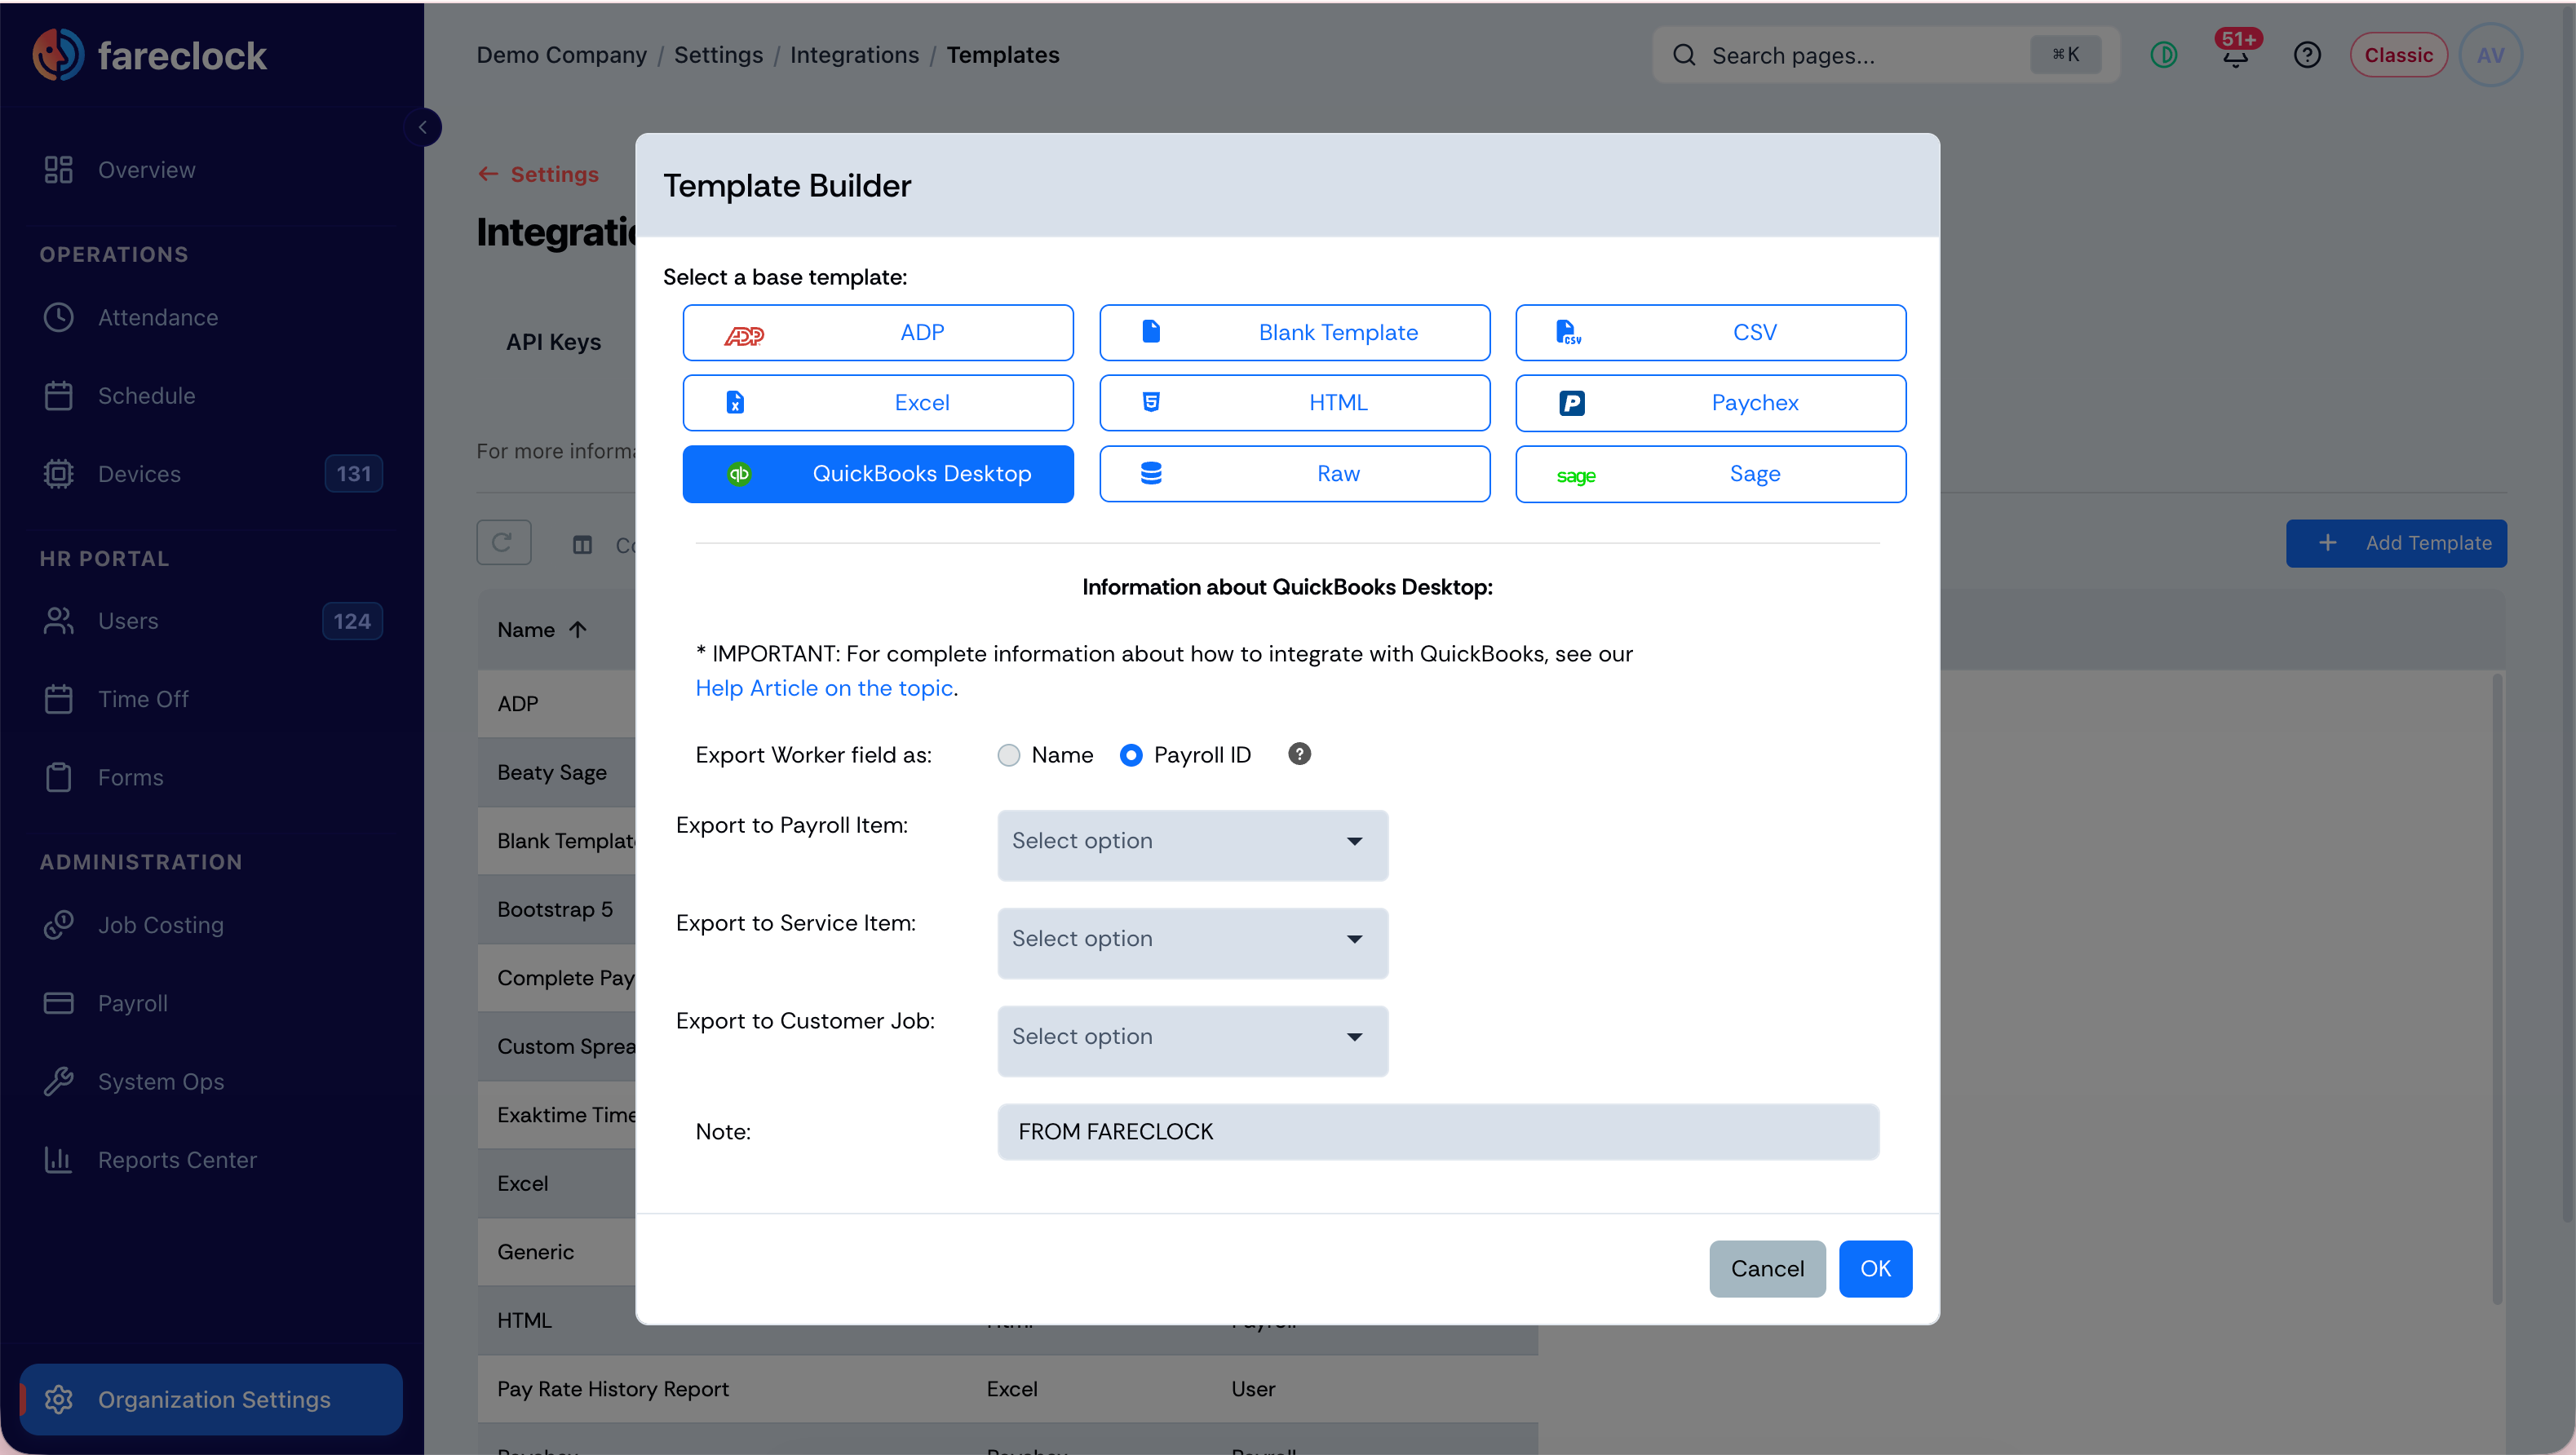Viewport: 2576px width, 1455px height.
Task: Click the Note input field
Action: [1438, 1131]
